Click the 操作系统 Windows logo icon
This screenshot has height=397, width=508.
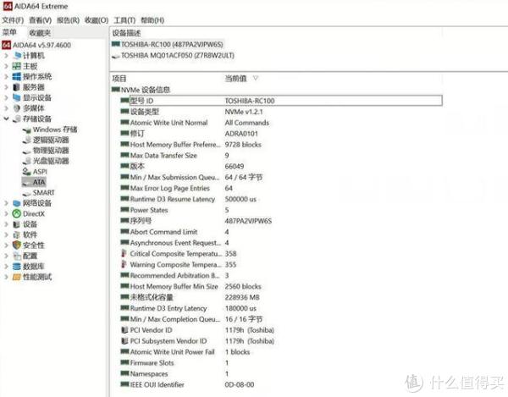tap(17, 76)
